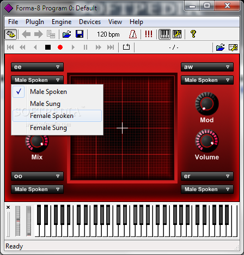Open the Devices menu
244x255 pixels.
click(x=90, y=22)
